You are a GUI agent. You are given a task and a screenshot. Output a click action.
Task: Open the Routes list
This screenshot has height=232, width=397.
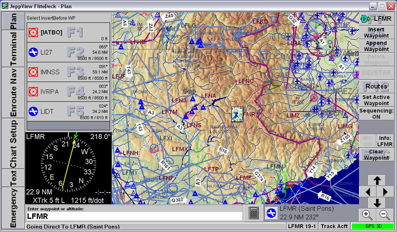coord(376,86)
